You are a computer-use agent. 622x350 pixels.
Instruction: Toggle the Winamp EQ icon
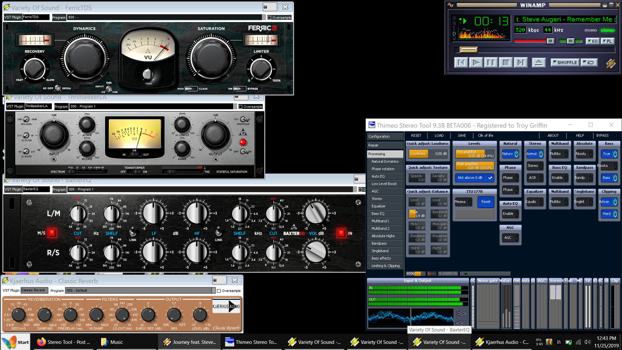[593, 41]
